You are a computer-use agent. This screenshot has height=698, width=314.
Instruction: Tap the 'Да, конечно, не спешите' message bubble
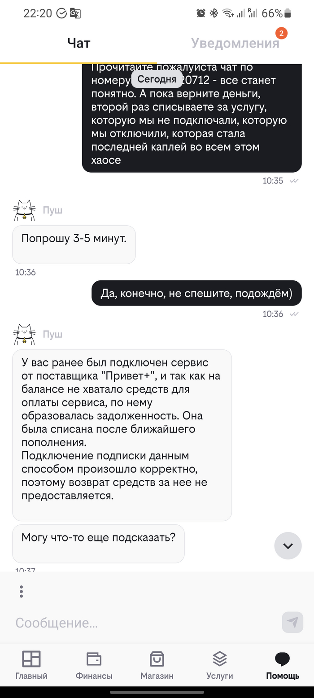click(x=196, y=293)
